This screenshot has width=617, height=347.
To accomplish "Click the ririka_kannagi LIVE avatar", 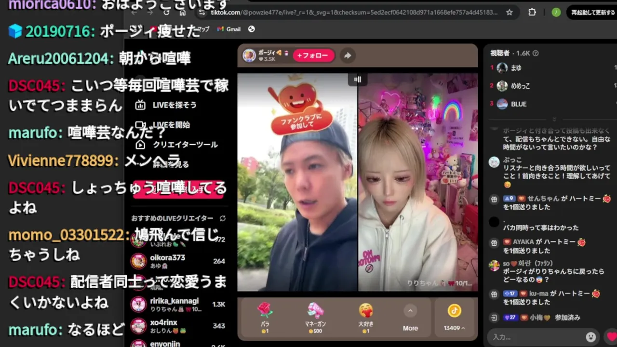I will (139, 305).
